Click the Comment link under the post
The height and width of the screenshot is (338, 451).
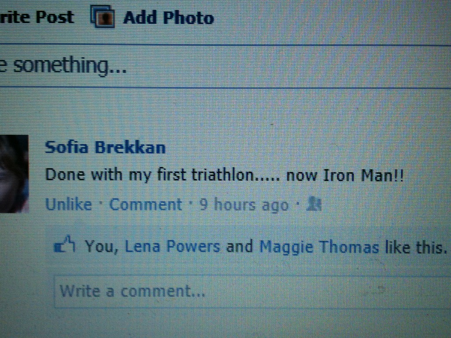(x=145, y=205)
